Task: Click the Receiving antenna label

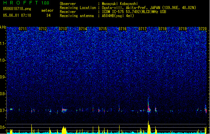Action: [77, 16]
